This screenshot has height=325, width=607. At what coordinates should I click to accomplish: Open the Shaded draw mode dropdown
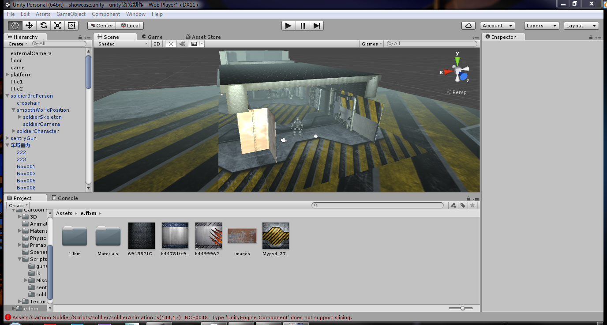tap(123, 44)
